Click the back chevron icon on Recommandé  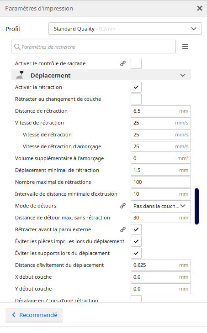[14, 315]
